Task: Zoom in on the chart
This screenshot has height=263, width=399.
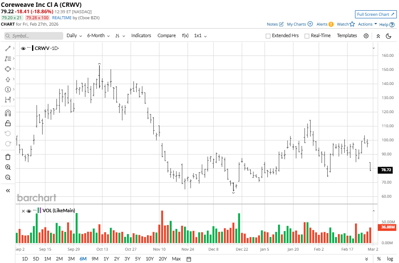Action: [8, 167]
